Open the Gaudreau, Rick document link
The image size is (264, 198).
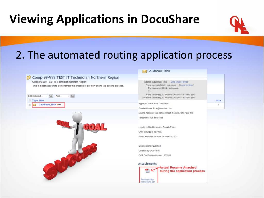(47, 105)
